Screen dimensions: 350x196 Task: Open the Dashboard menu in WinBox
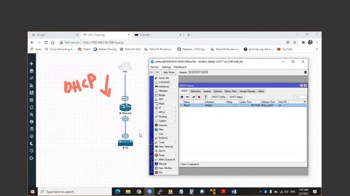point(180,67)
